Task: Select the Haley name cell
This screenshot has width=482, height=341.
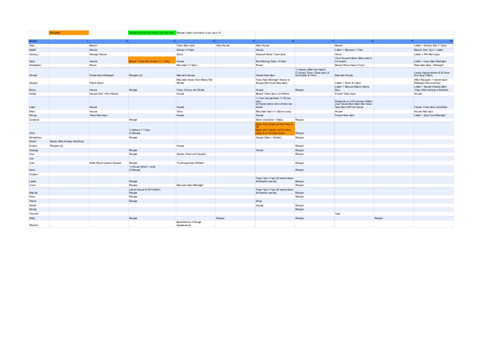Action: tap(39, 94)
